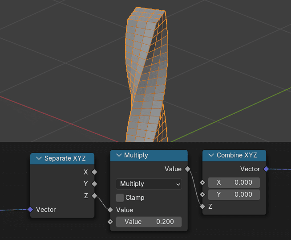291x240 pixels.
Task: Click the X input socket of Combine XYZ
Action: click(x=202, y=182)
